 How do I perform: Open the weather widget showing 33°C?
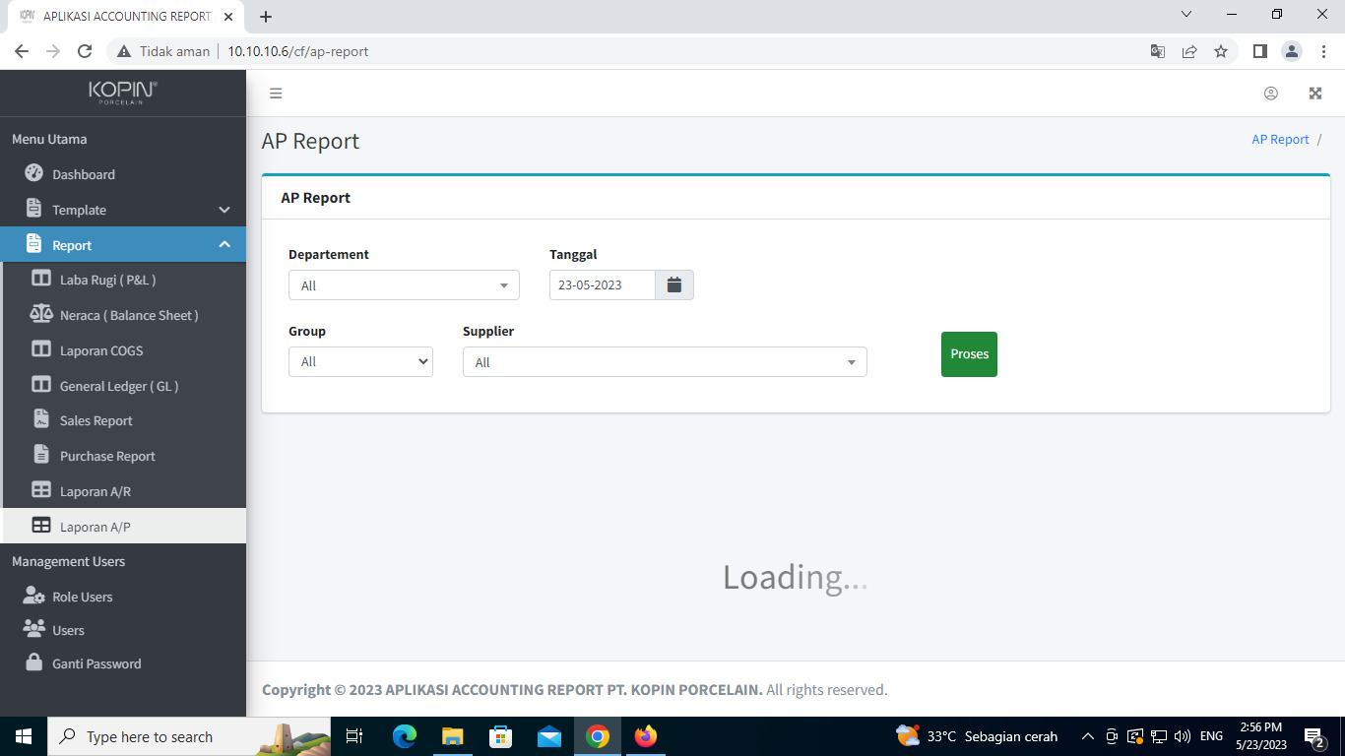pos(977,736)
